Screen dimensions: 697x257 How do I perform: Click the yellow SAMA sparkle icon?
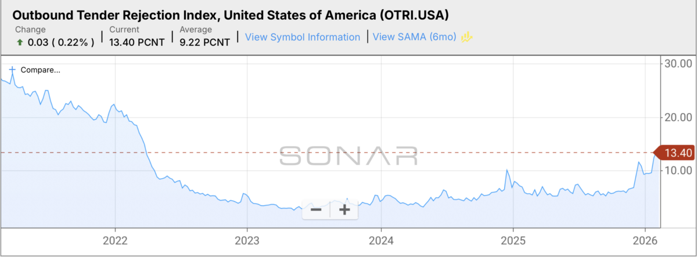pyautogui.click(x=467, y=37)
